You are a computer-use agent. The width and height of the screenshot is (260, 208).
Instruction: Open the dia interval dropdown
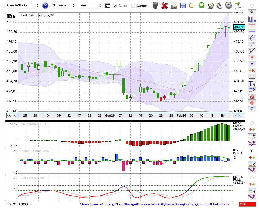click(91, 5)
